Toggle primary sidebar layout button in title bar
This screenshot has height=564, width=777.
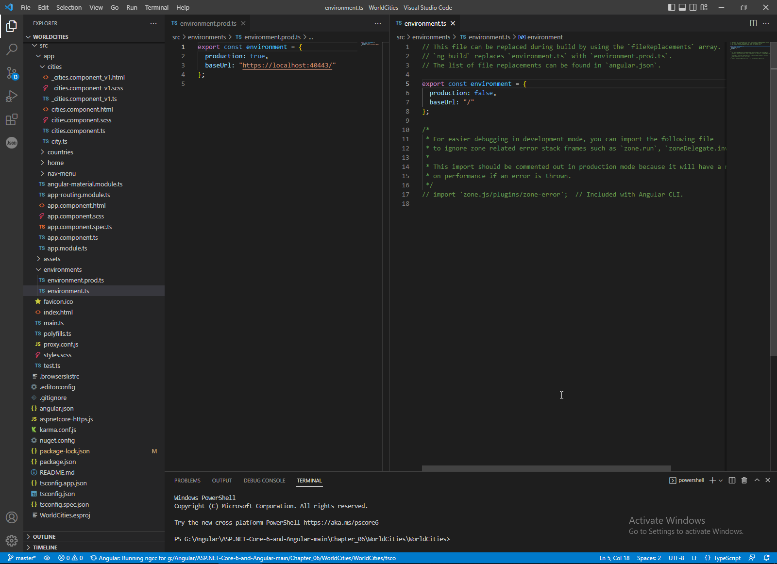tap(672, 7)
